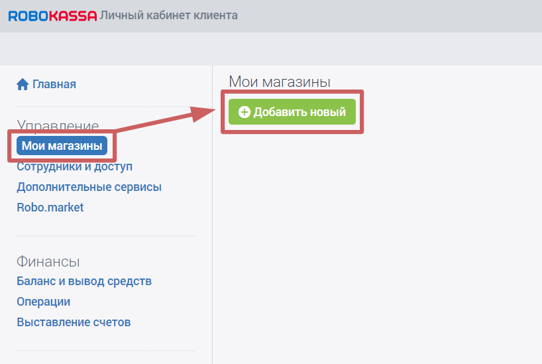Open the Главная home link

(54, 84)
